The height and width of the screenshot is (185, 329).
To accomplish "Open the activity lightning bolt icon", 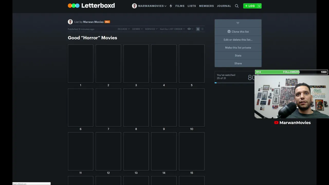I will [171, 6].
